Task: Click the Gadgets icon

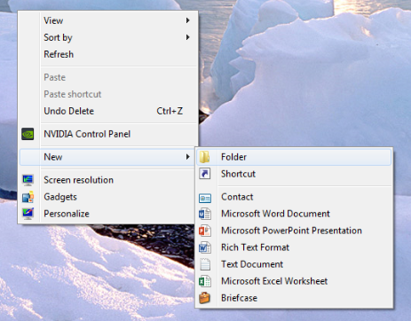Action: coord(28,197)
